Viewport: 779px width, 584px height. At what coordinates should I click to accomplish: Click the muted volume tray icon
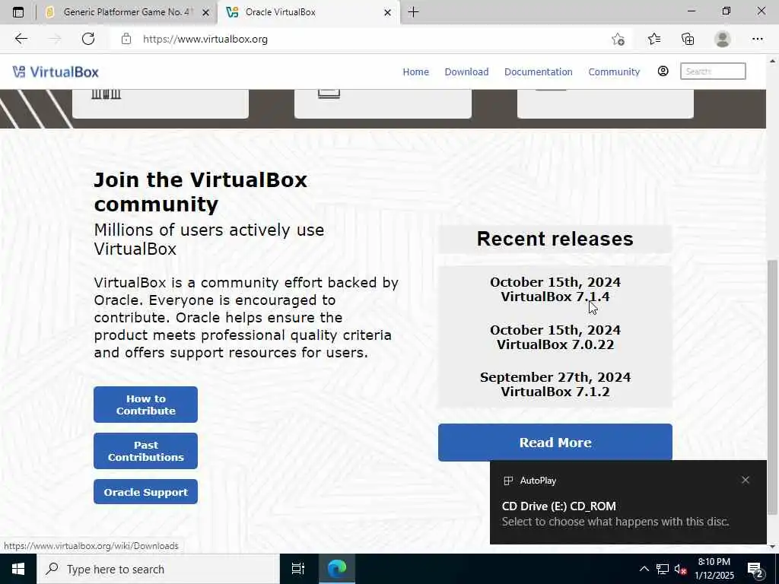681,569
